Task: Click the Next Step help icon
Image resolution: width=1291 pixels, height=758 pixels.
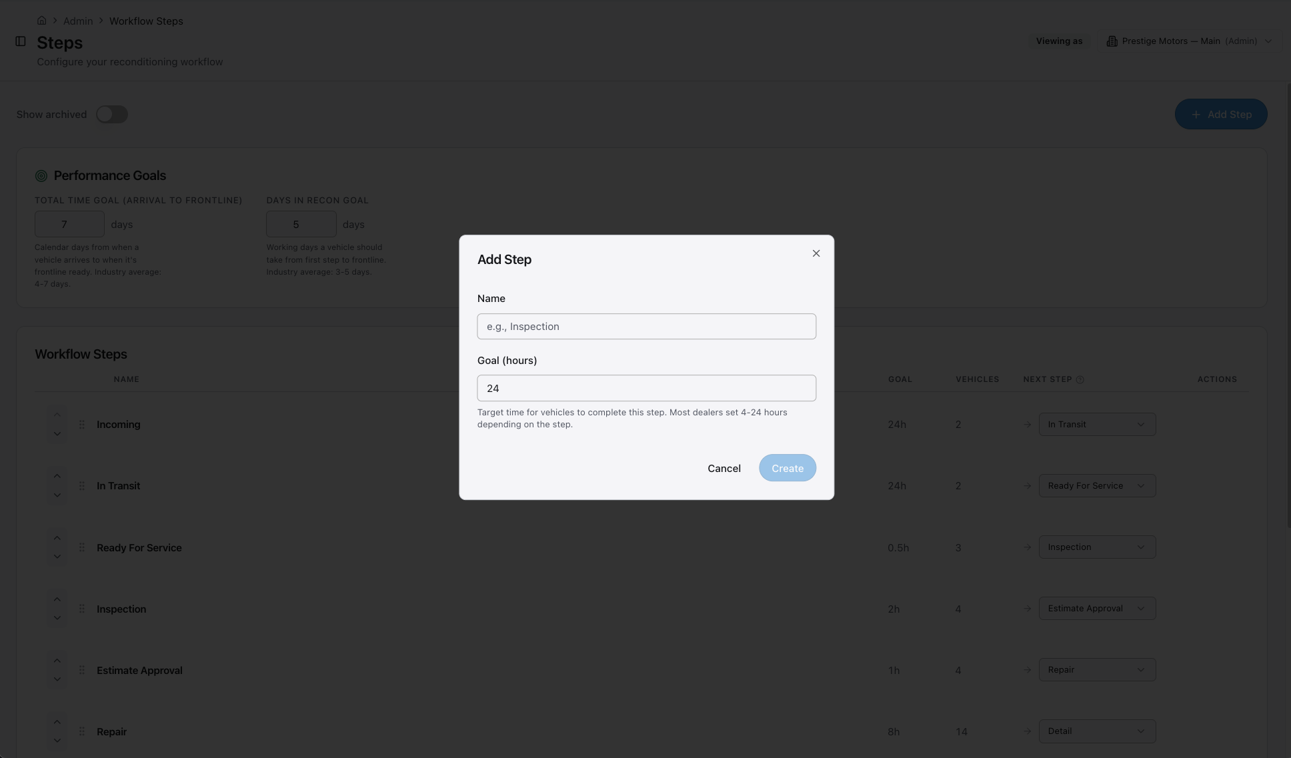Action: click(1080, 380)
